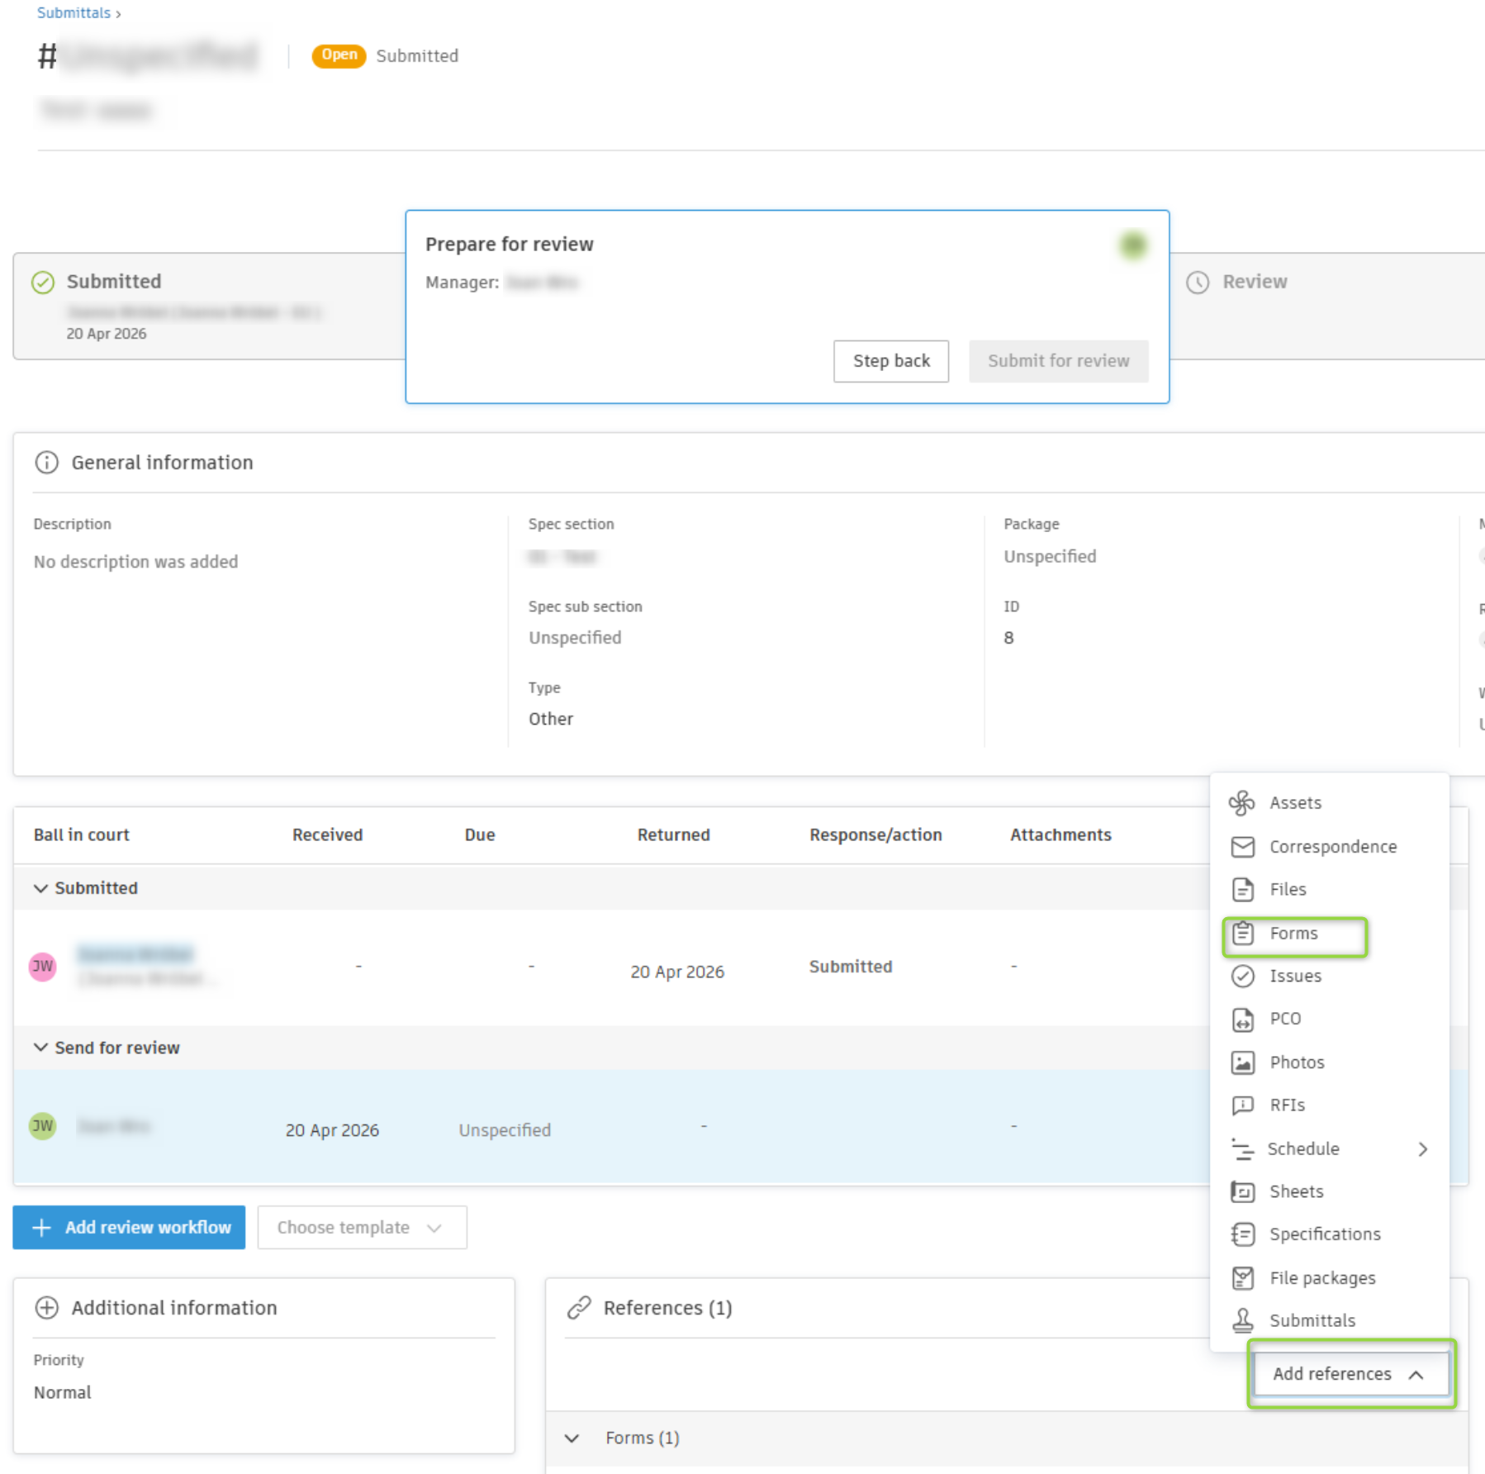Click the PCO document icon
This screenshot has width=1485, height=1474.
[x=1242, y=1019]
